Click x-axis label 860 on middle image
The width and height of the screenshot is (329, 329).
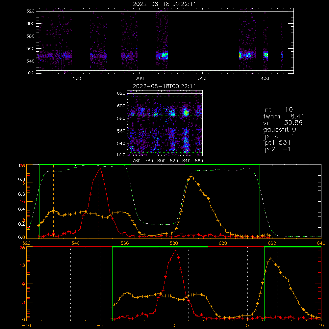coord(199,161)
